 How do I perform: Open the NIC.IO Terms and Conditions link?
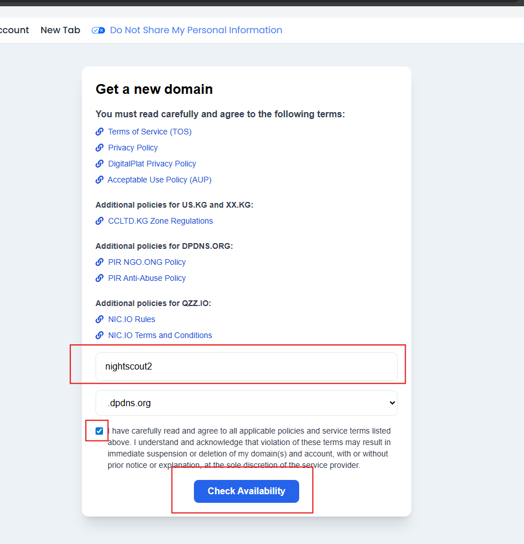(160, 335)
